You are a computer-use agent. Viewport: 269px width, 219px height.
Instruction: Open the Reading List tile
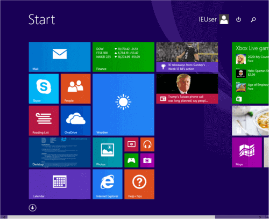tap(44, 121)
